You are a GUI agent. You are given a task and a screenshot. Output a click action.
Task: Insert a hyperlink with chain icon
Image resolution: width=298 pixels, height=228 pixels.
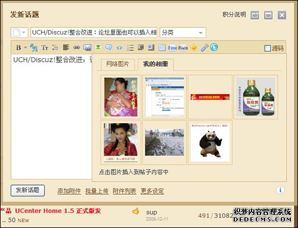(x=77, y=48)
